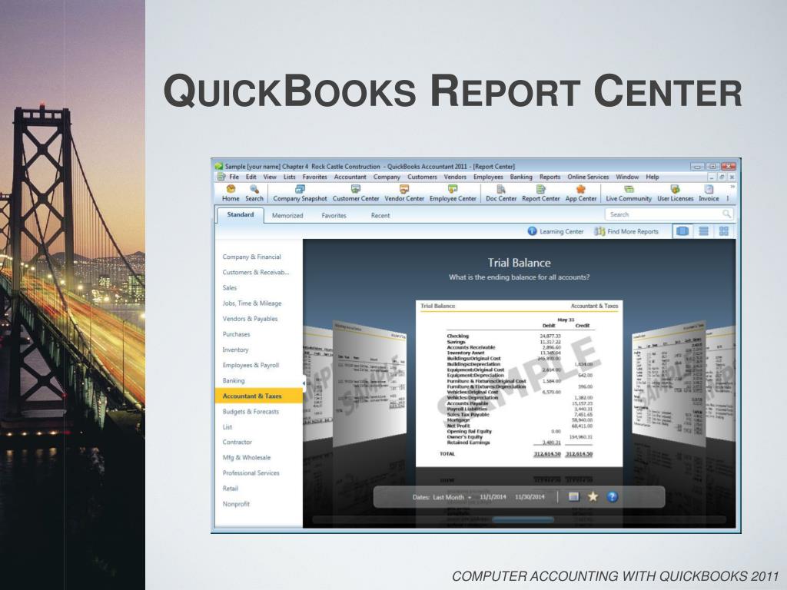Click the Trial Balance report preview
Viewport: 787px width, 590px height.
(519, 383)
